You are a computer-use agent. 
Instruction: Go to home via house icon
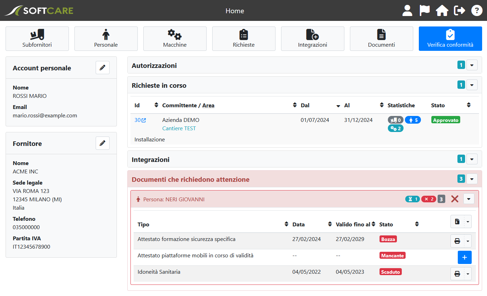pyautogui.click(x=442, y=10)
